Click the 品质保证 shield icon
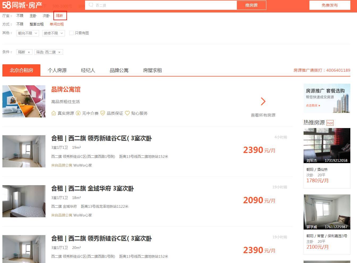The image size is (357, 263). point(103,113)
